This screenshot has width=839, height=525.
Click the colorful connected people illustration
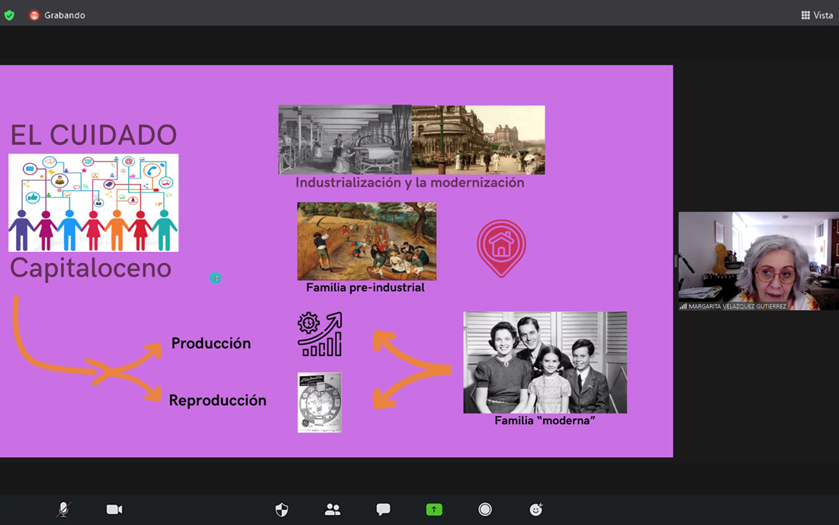click(93, 203)
